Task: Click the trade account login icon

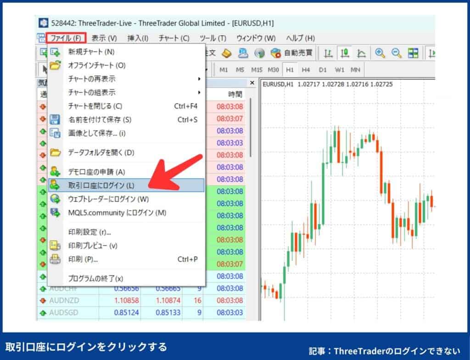Action: pos(55,185)
